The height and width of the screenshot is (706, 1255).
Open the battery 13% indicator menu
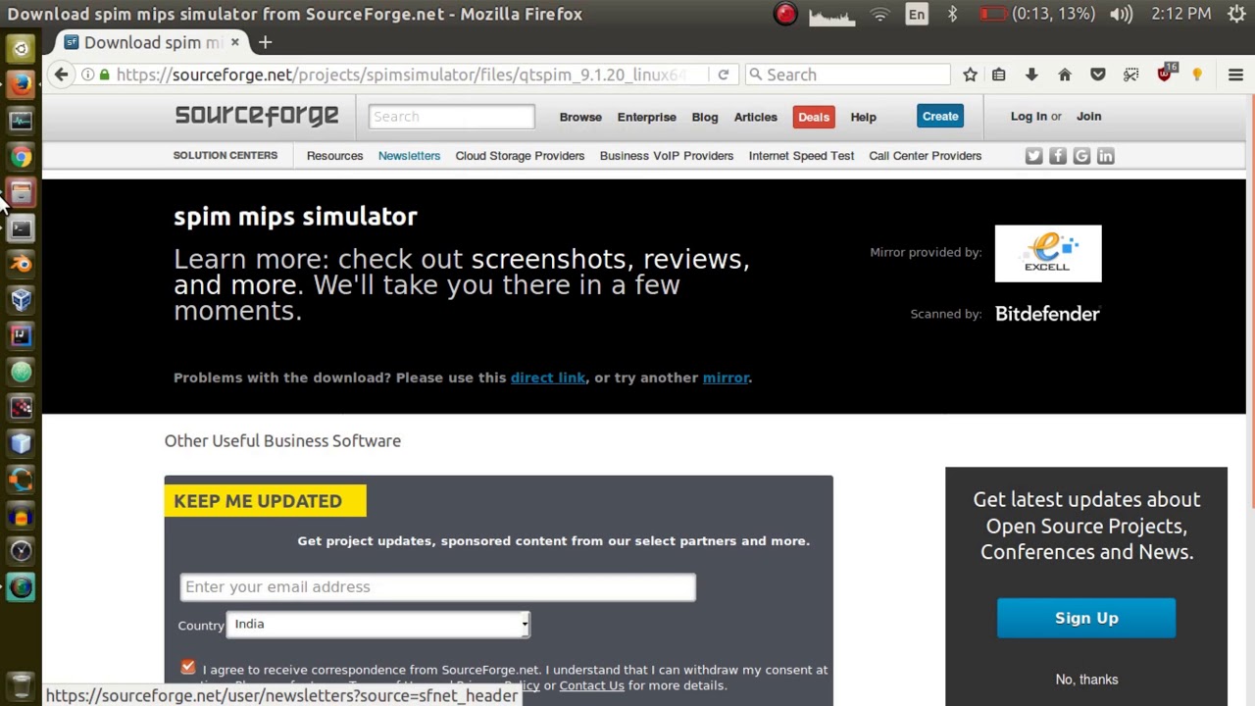click(x=1037, y=14)
